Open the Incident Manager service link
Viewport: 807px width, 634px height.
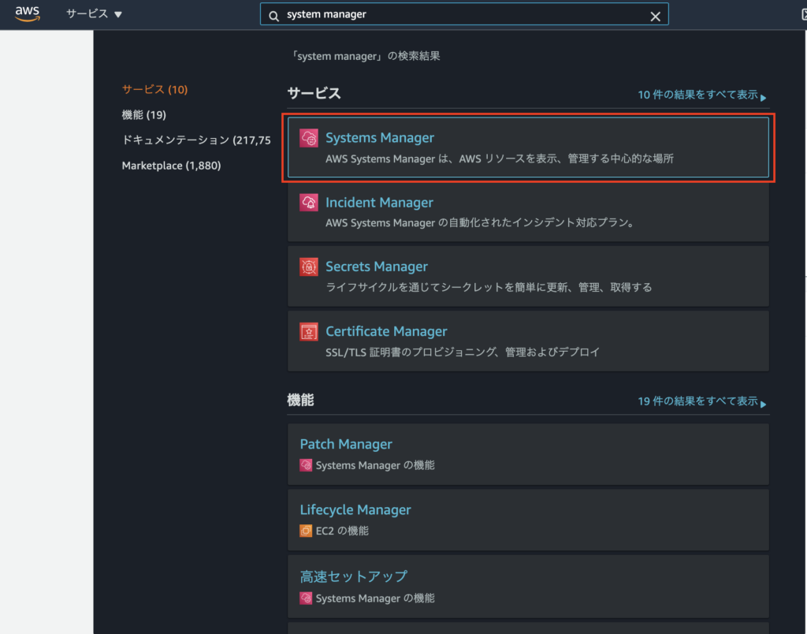pos(379,203)
